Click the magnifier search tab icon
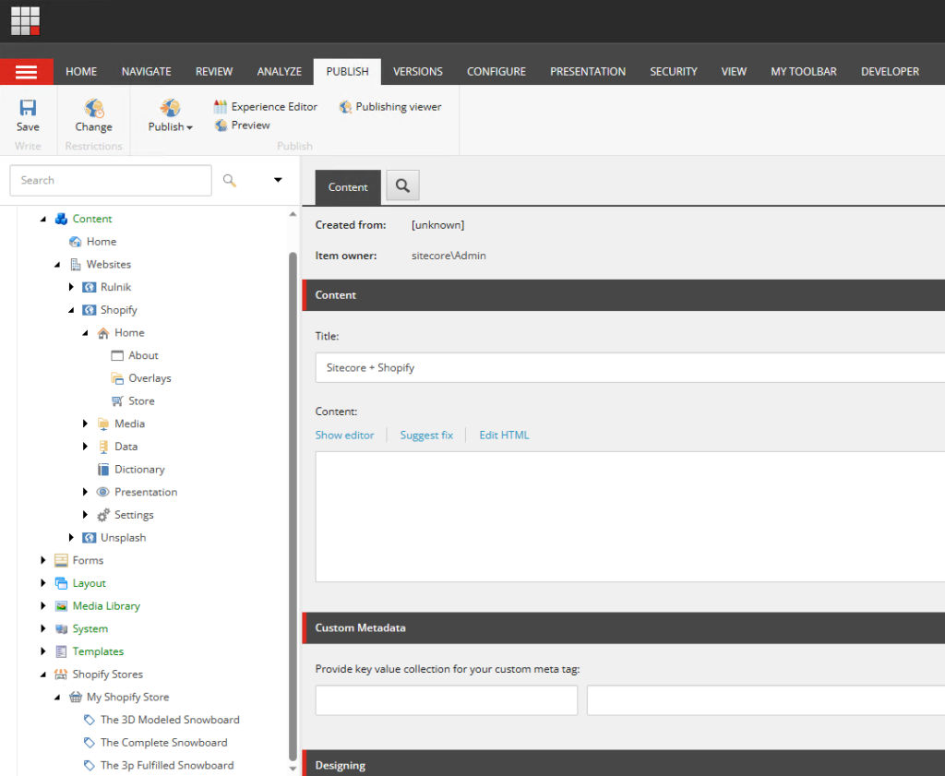 (x=402, y=186)
